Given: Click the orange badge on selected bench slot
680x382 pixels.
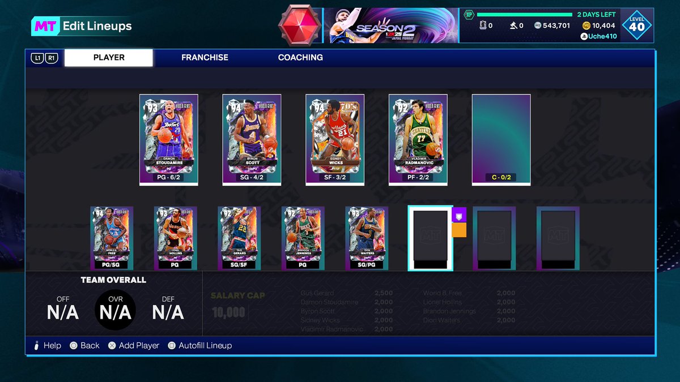Looking at the screenshot, I should point(459,230).
